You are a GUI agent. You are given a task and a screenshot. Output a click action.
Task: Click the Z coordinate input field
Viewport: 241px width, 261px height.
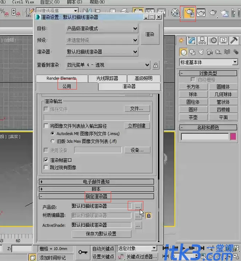tap(21, 249)
